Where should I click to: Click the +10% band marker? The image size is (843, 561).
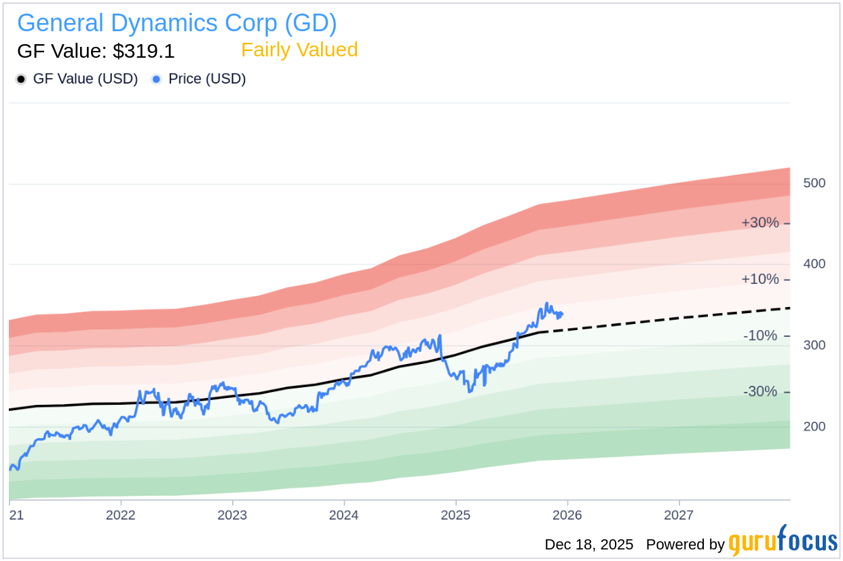[x=760, y=279]
